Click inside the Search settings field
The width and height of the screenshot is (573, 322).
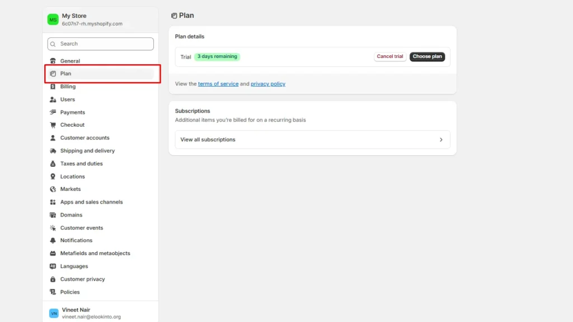click(x=100, y=44)
